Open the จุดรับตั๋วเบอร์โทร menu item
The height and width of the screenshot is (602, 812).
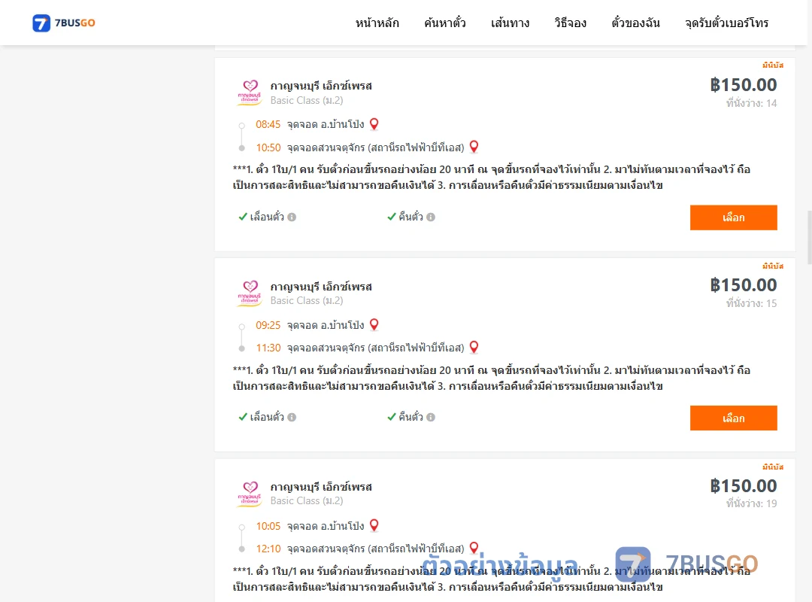click(x=726, y=23)
